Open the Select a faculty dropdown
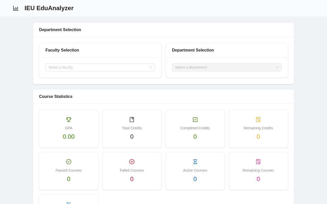Screen dimensions: 327x204 pos(100,67)
